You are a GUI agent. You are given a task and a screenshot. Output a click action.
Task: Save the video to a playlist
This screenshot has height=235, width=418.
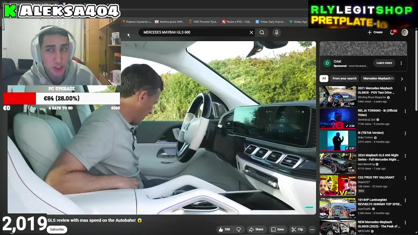click(x=278, y=229)
